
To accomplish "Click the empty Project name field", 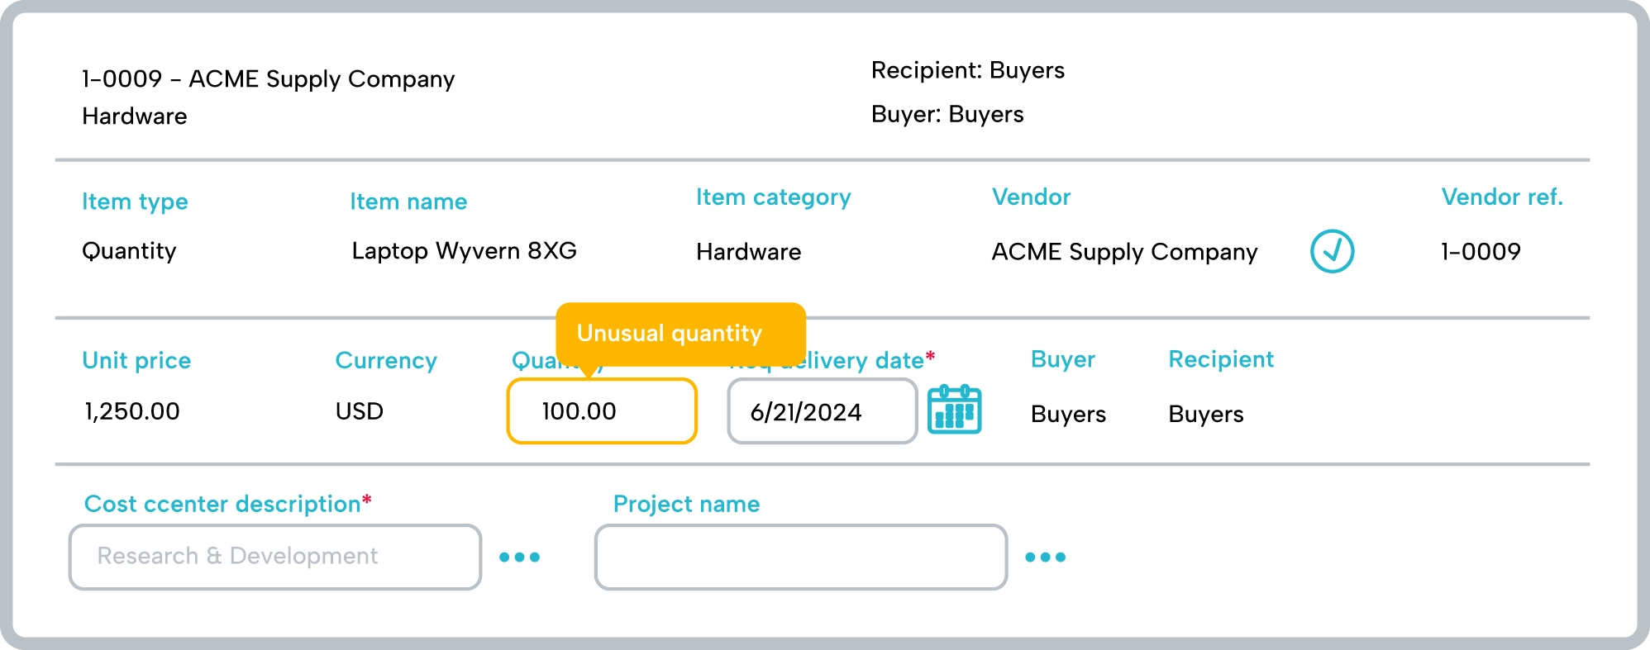I will click(x=800, y=557).
